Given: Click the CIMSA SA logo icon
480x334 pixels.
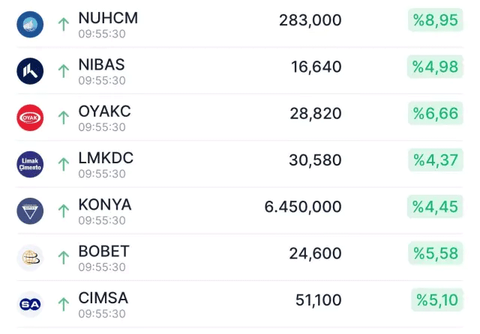Looking at the screenshot, I should click(x=30, y=304).
